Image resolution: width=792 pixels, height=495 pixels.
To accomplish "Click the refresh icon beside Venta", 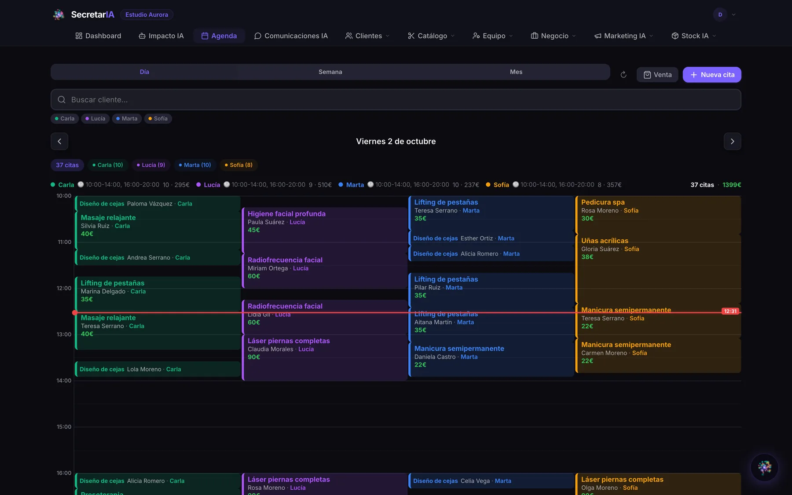I will point(623,75).
